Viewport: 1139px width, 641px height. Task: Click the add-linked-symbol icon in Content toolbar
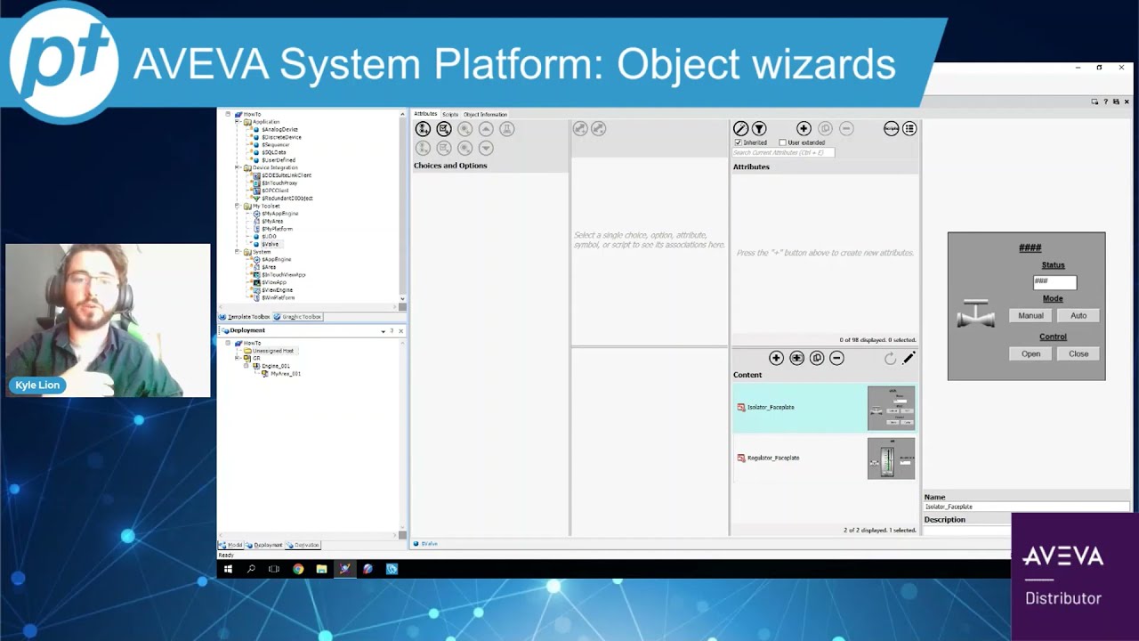tap(796, 358)
